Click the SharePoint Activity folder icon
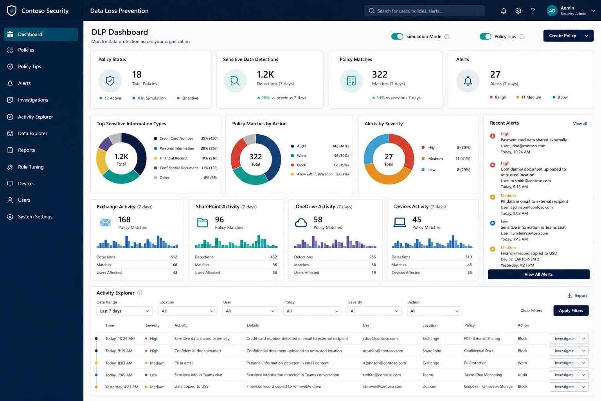 point(203,222)
